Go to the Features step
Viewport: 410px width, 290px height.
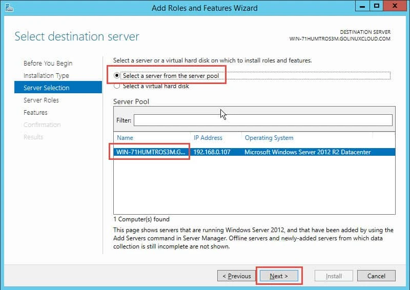tap(35, 112)
